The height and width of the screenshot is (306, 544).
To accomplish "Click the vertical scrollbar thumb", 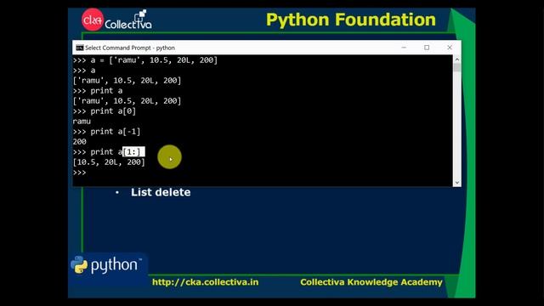I will 457,67.
